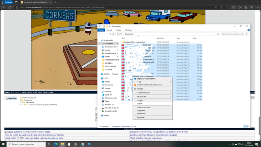The image size is (261, 147).
Task: Open Objets 3D under Ce PC
Action: pos(108,95)
